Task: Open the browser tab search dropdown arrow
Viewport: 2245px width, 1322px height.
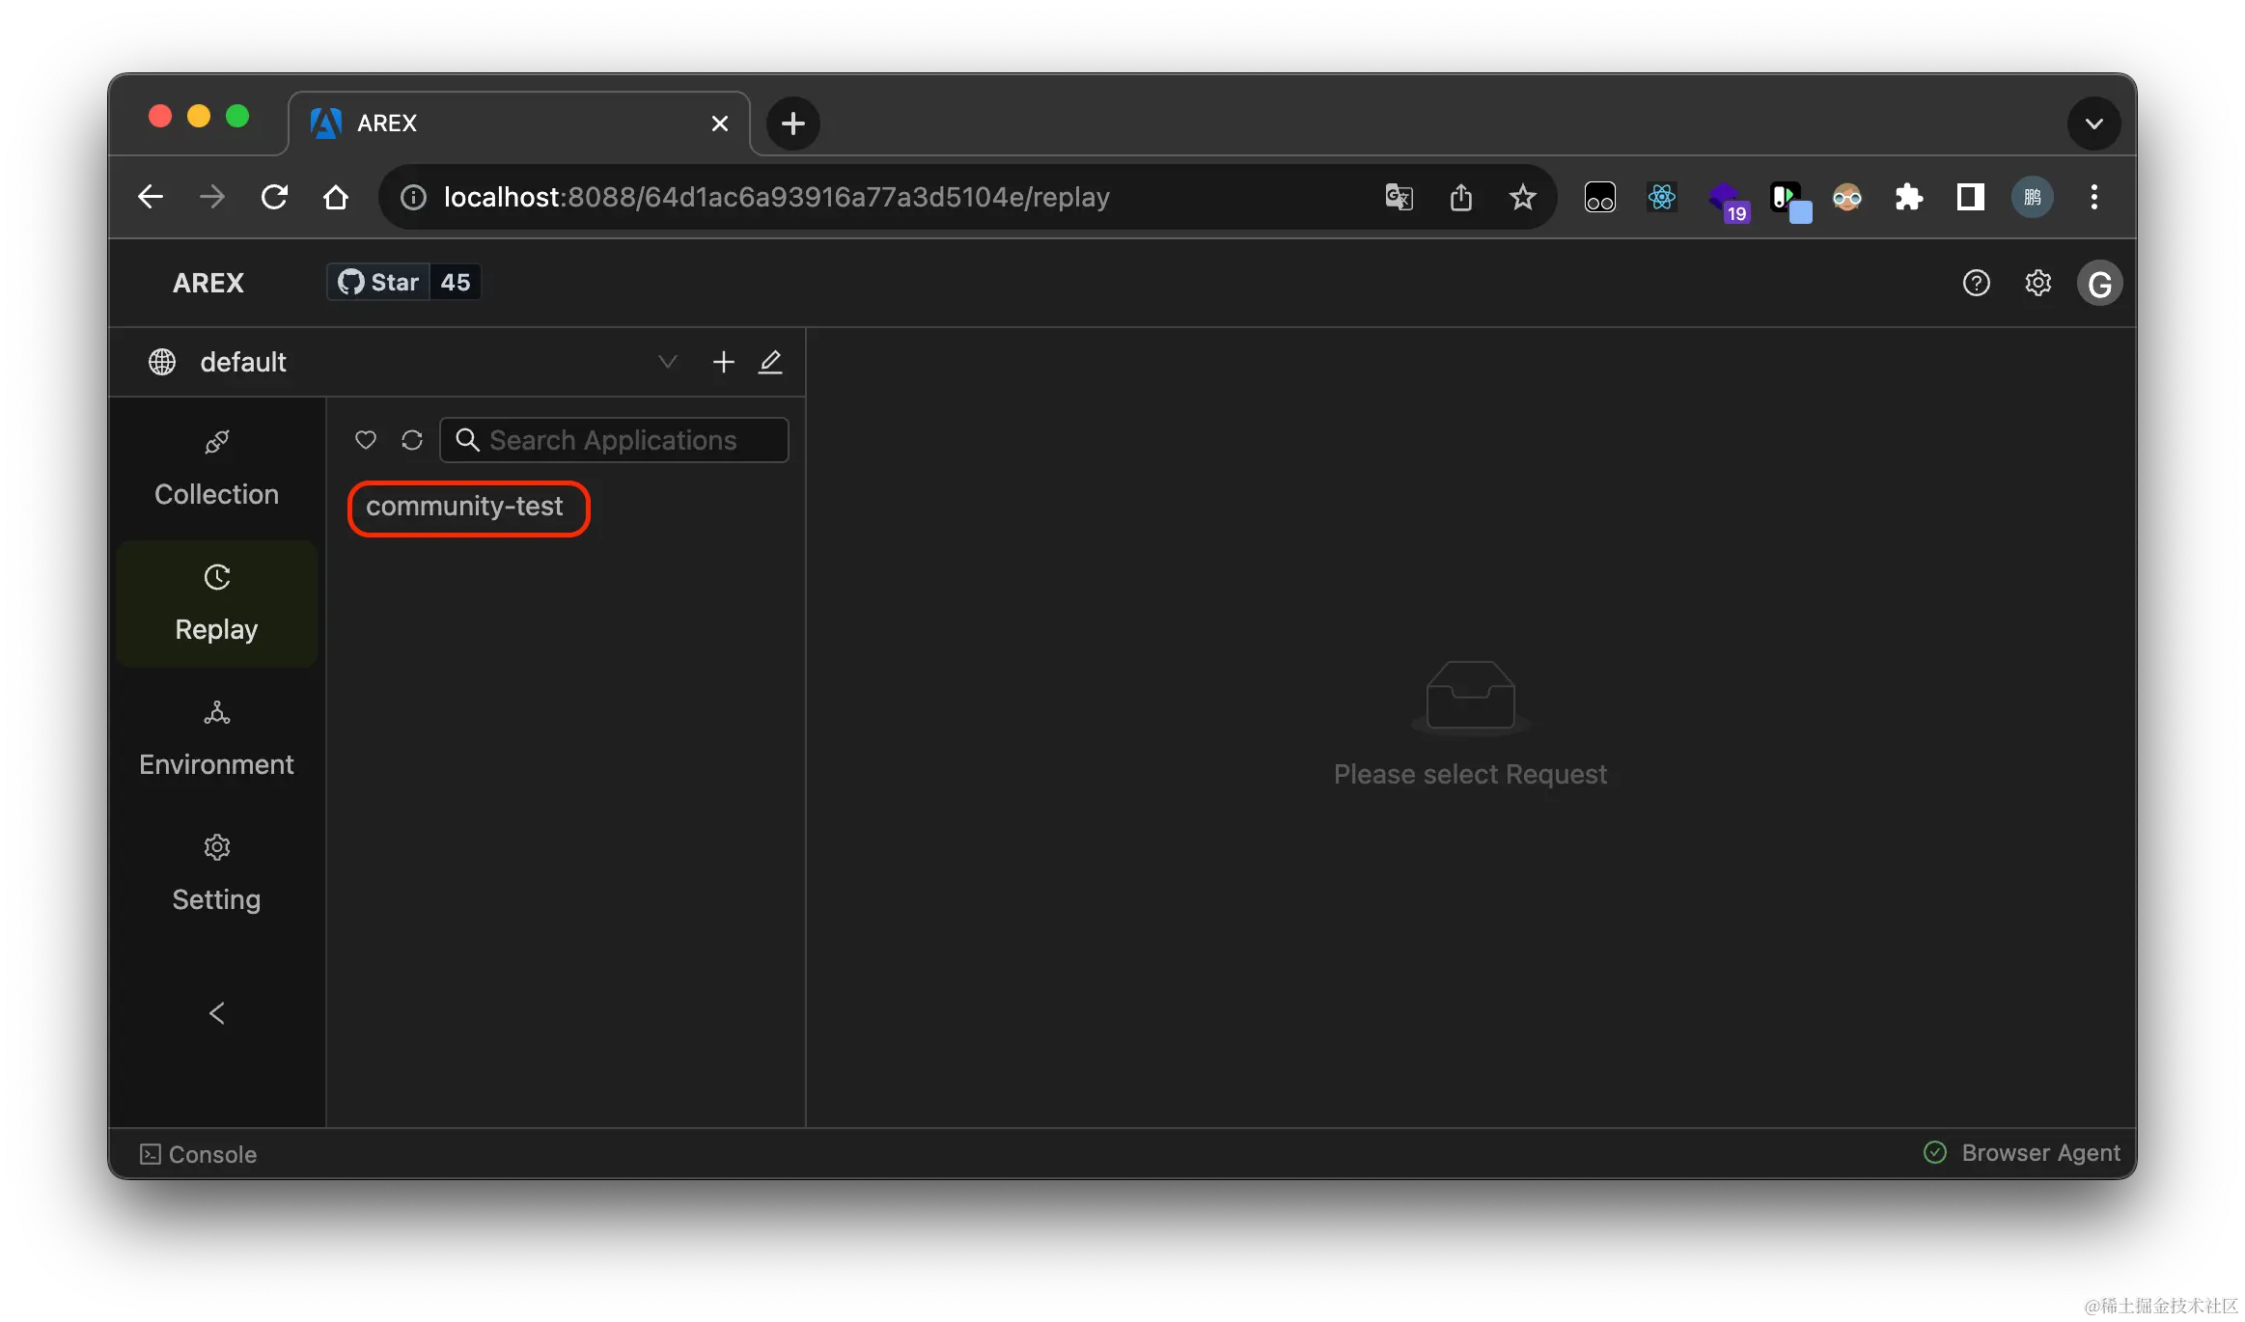Action: point(2093,124)
